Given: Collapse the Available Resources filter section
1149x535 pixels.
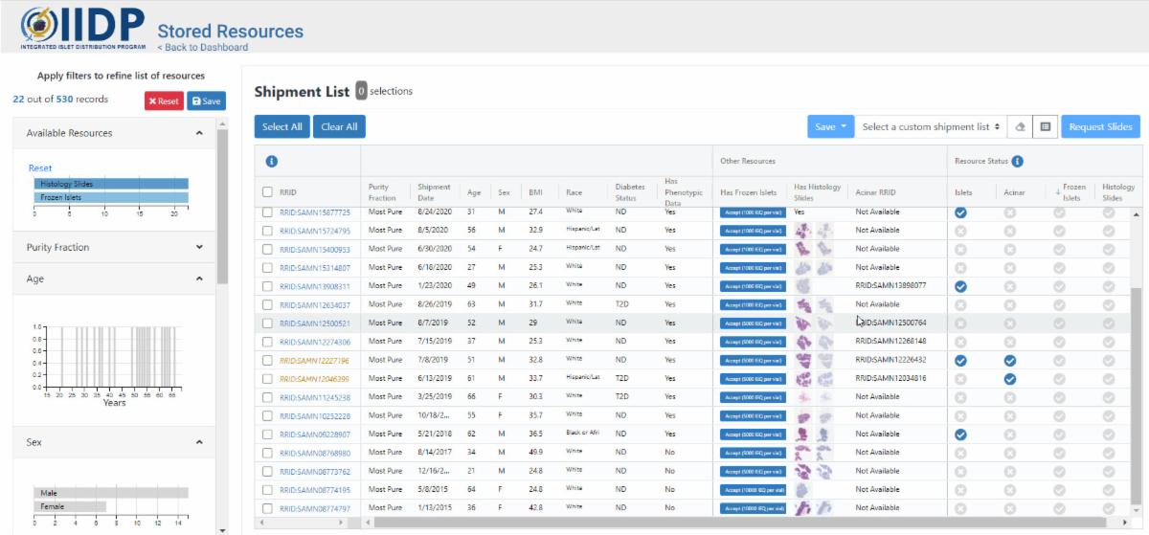Looking at the screenshot, I should pos(199,133).
